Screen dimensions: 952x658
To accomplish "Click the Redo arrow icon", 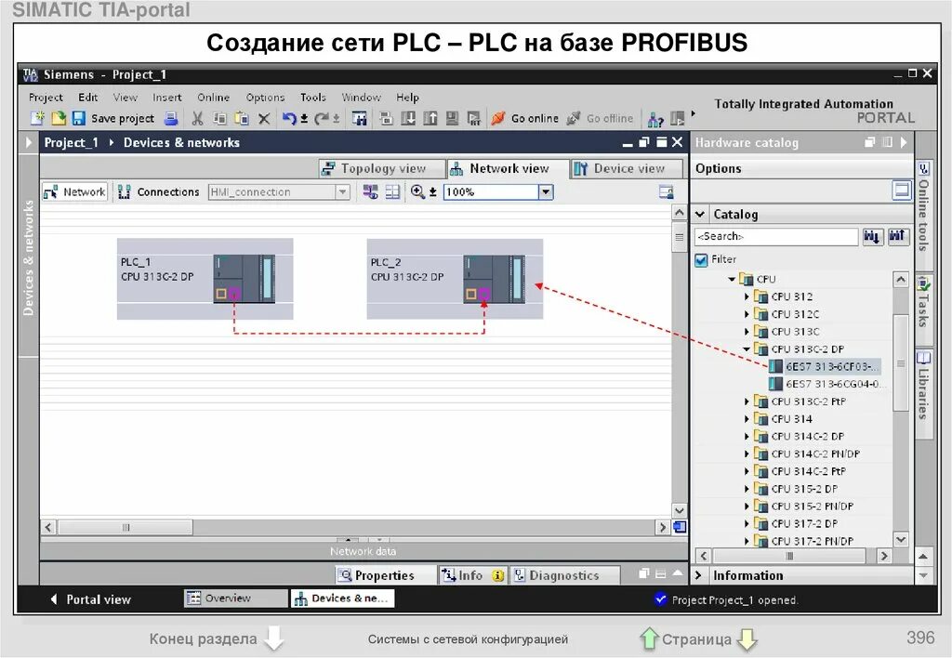I will click(x=322, y=118).
